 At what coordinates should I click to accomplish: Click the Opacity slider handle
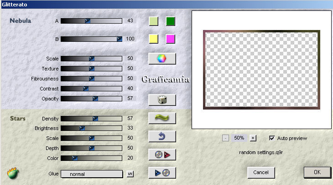[x=95, y=99]
